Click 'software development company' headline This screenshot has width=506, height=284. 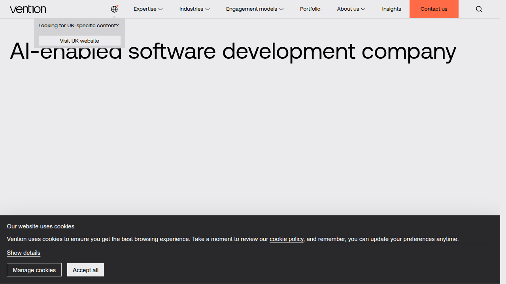coord(292,52)
